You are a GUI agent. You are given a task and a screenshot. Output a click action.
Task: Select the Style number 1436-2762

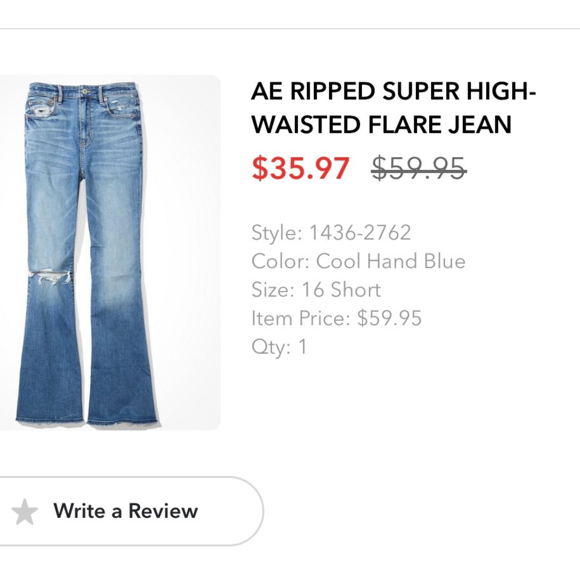330,232
